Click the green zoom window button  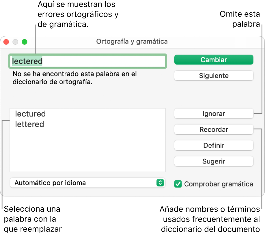tap(25, 42)
